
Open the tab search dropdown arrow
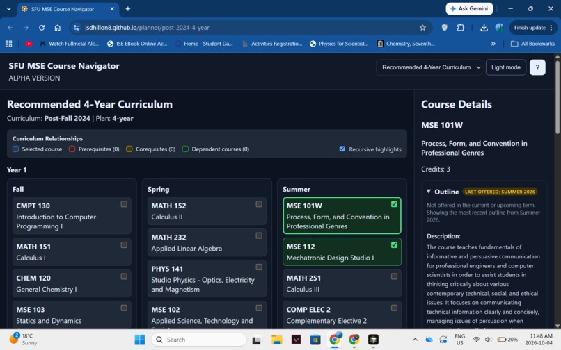pos(9,8)
